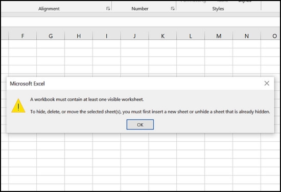Close the Microsoft Excel warning dialog

click(267, 83)
